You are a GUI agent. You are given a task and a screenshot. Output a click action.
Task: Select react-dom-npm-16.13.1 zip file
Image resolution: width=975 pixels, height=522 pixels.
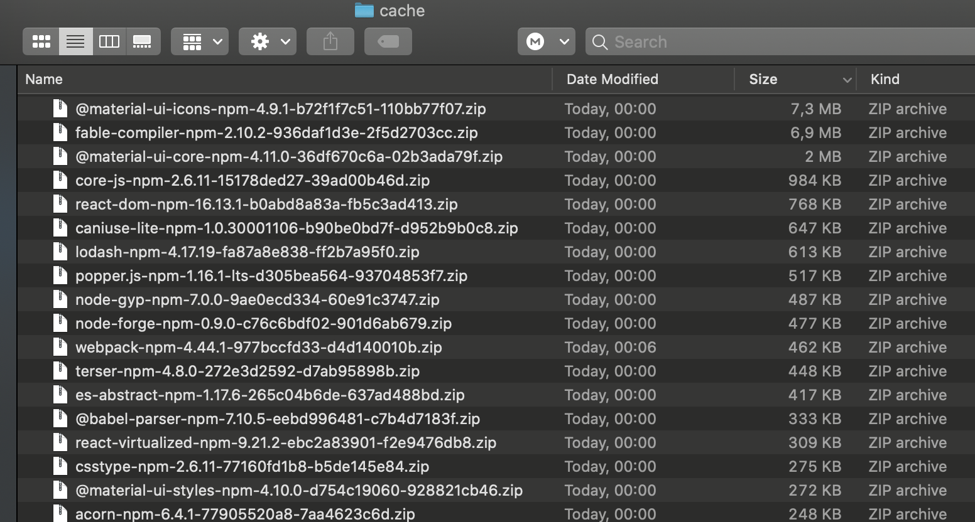coord(266,205)
